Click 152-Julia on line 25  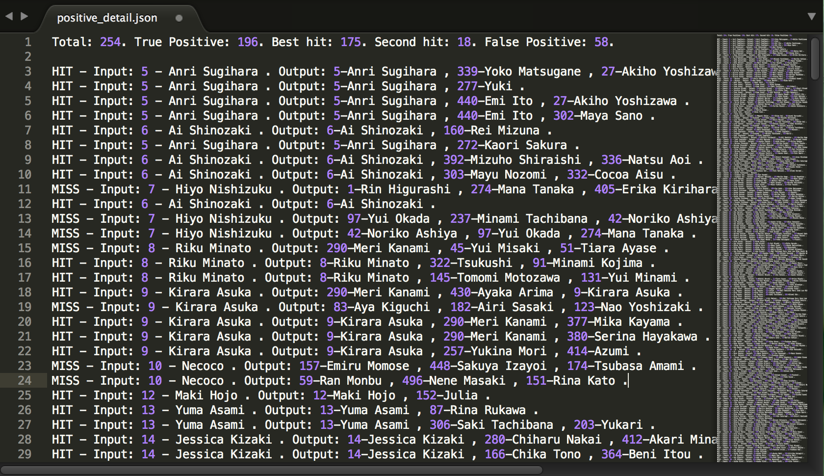(446, 396)
